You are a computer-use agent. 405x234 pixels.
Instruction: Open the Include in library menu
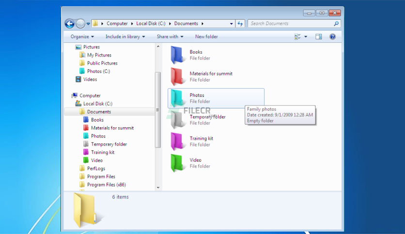click(125, 37)
